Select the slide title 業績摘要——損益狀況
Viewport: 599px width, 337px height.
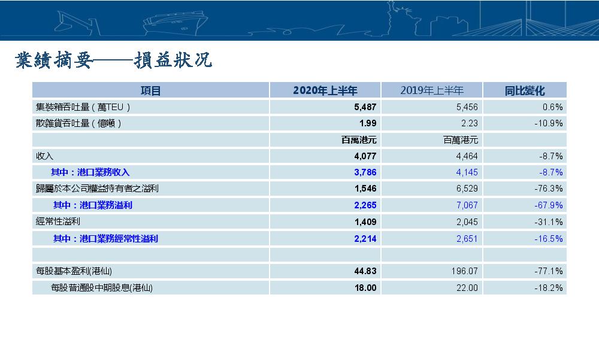click(x=114, y=60)
